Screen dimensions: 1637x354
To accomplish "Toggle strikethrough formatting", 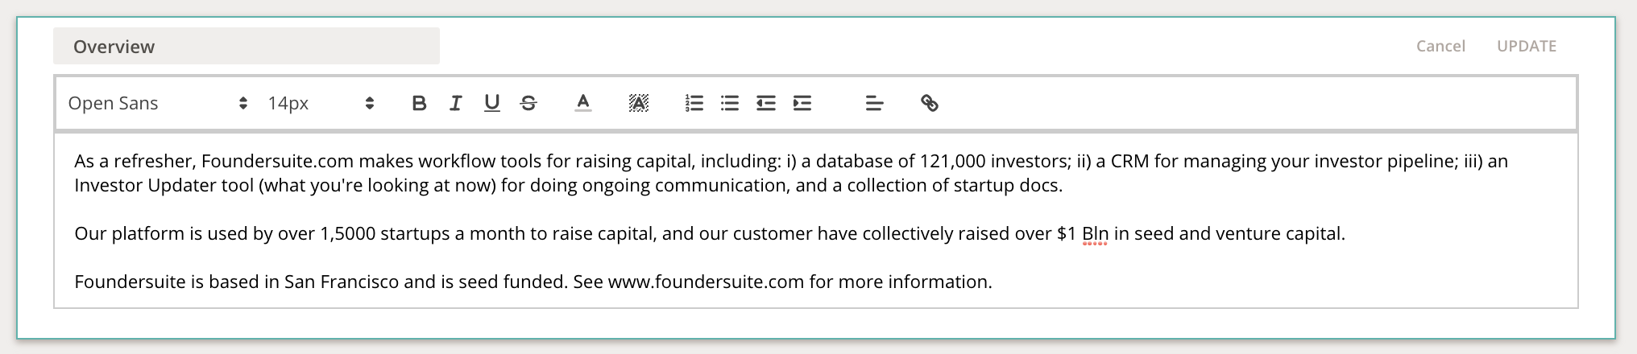I will click(x=528, y=103).
